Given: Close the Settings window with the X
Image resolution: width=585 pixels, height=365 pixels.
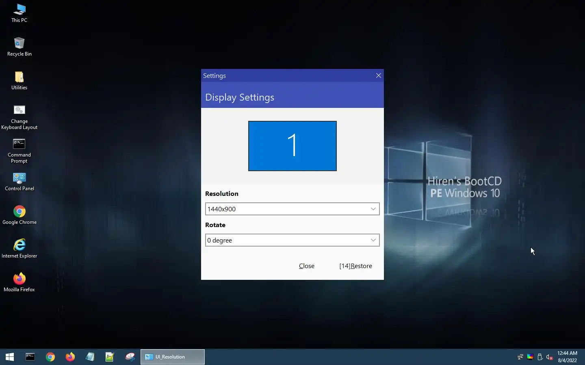Looking at the screenshot, I should coord(379,75).
